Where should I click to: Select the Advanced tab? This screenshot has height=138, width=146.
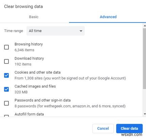(x=108, y=17)
